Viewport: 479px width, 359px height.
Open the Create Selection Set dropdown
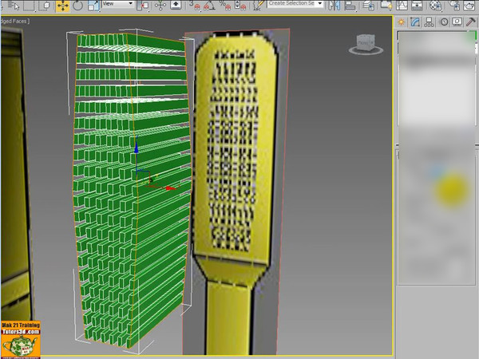point(295,4)
